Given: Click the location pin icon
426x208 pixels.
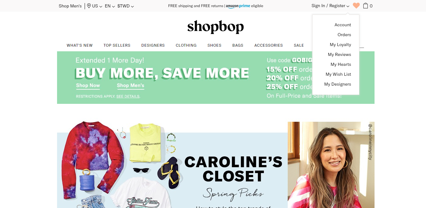Looking at the screenshot, I should pyautogui.click(x=89, y=6).
